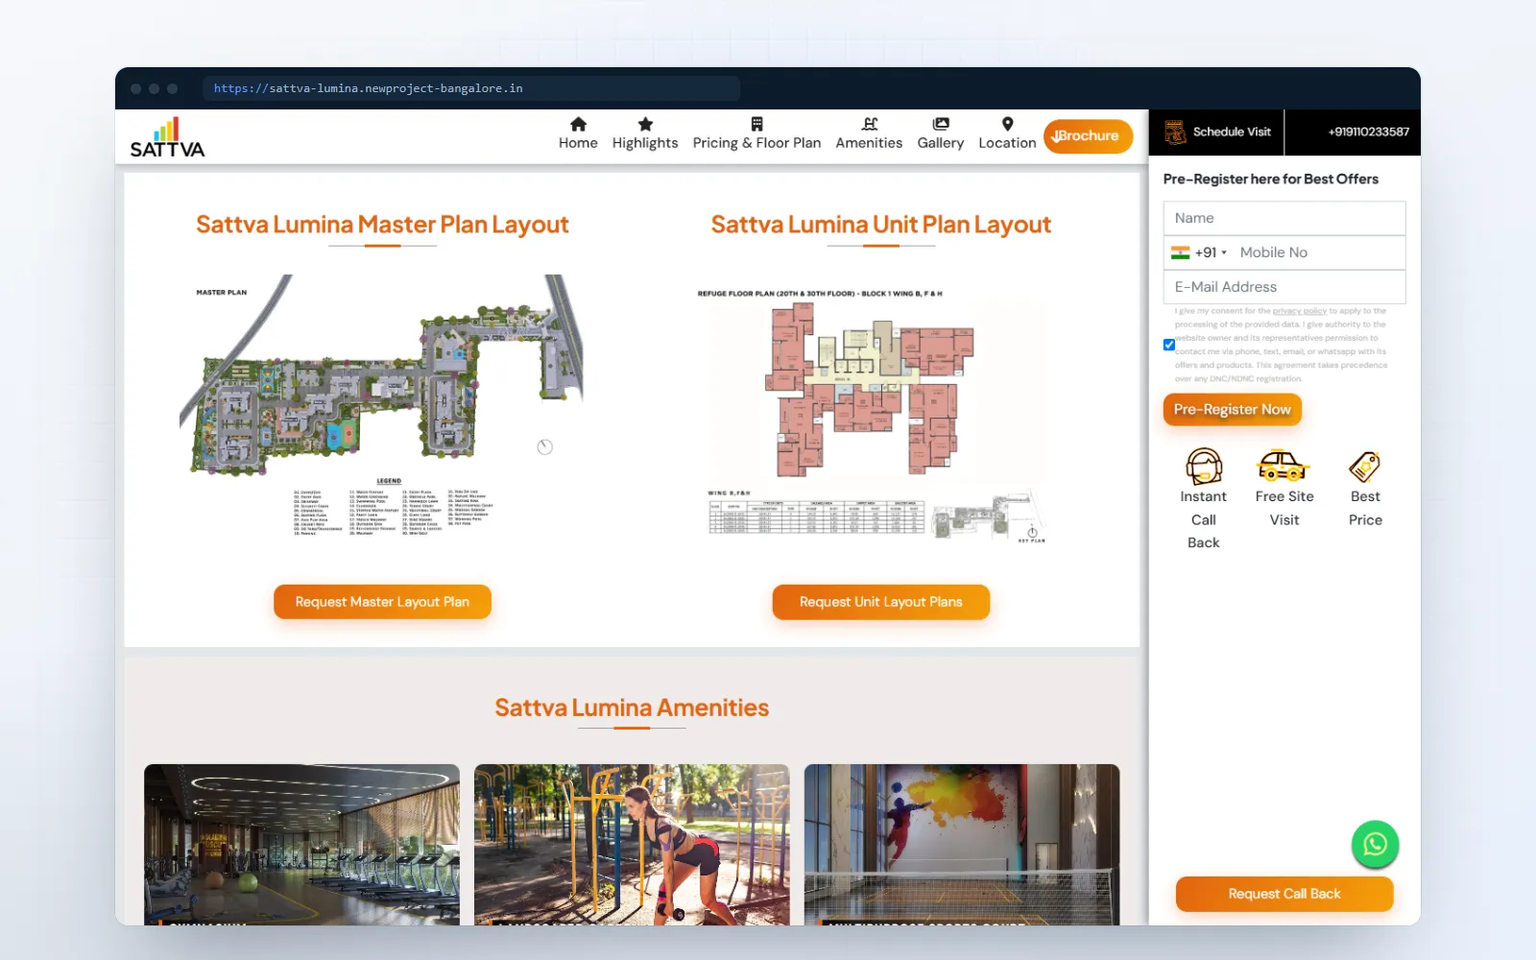Open the outdoor fitness amenity photo
Screen dimensions: 1536x960
[632, 845]
